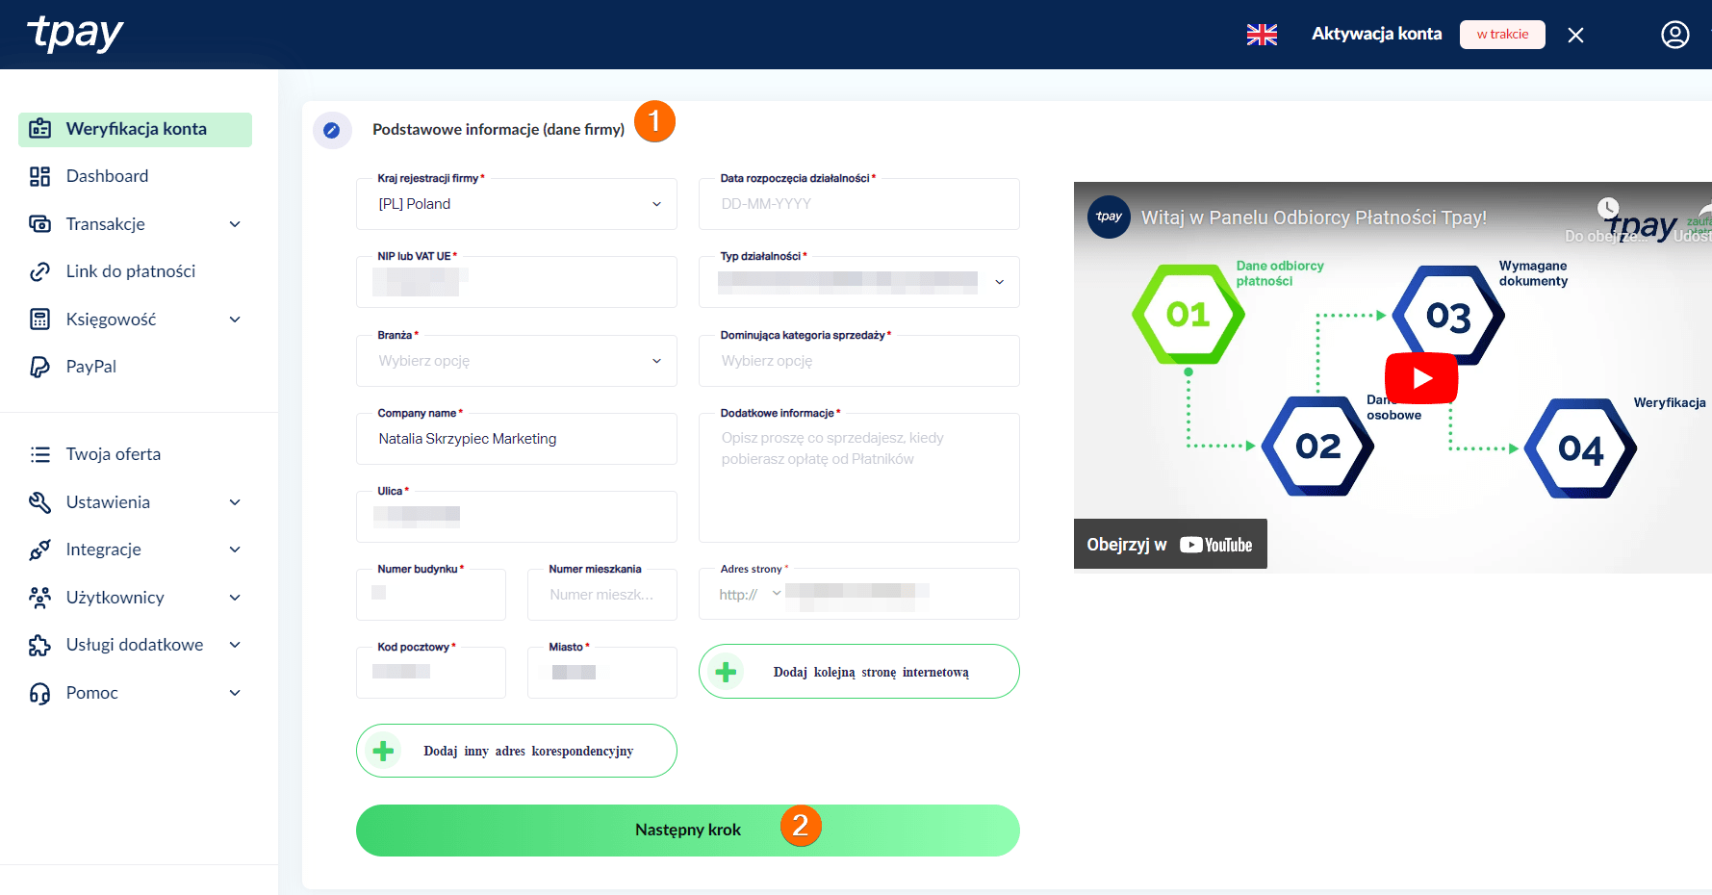Expand the Kraj rejestracji firmy country dropdown
The image size is (1712, 895).
tap(656, 204)
